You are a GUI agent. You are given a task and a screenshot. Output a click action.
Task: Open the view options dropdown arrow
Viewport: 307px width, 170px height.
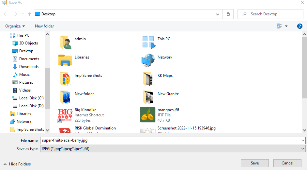tap(286, 26)
